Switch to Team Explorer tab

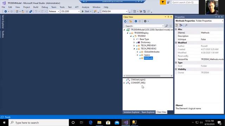(148, 112)
